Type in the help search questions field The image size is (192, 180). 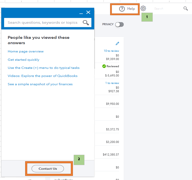[x=43, y=23]
